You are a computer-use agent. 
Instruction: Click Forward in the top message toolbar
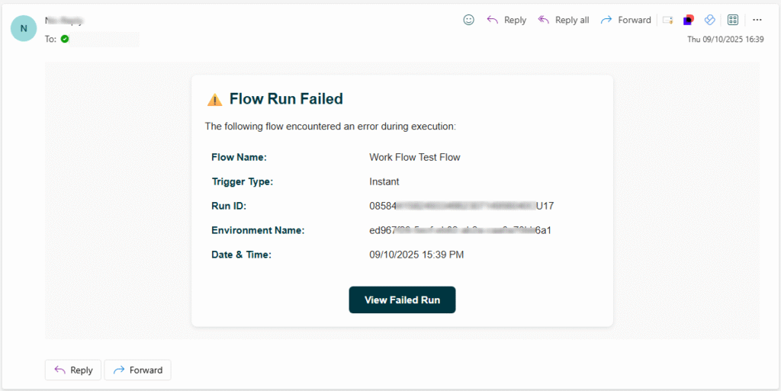tap(625, 20)
